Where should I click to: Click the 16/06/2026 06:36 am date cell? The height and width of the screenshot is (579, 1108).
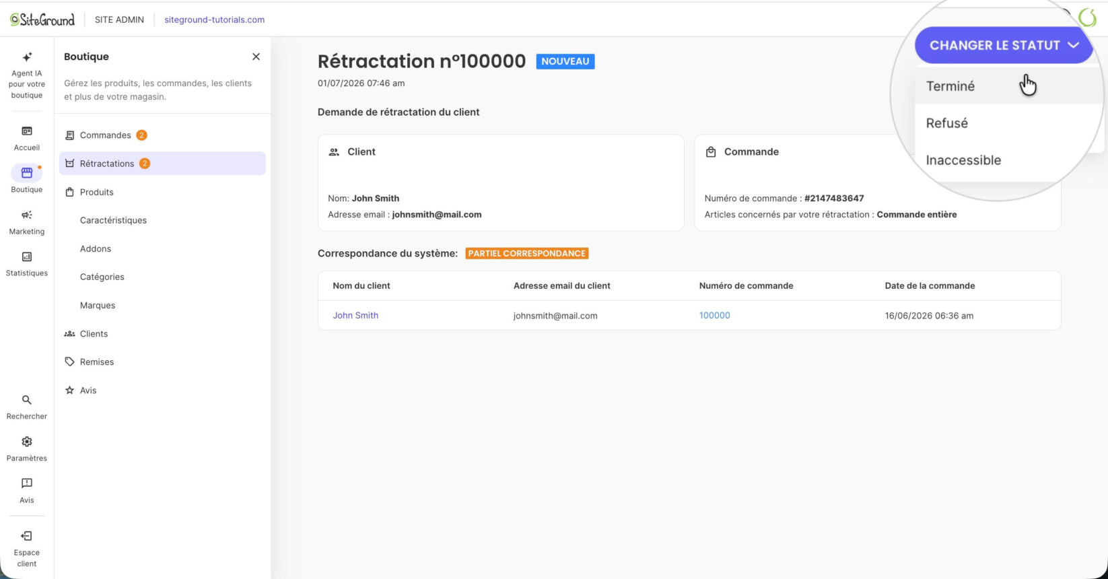tap(929, 315)
